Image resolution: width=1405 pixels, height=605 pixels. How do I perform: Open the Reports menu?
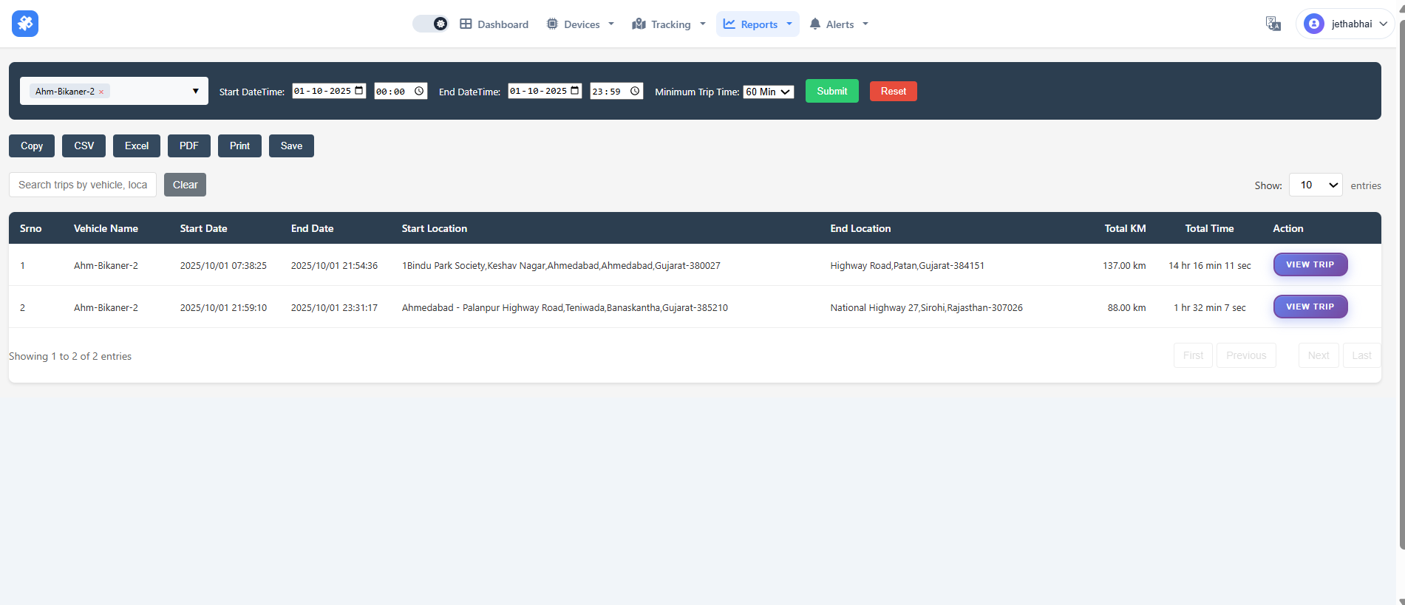tap(758, 24)
